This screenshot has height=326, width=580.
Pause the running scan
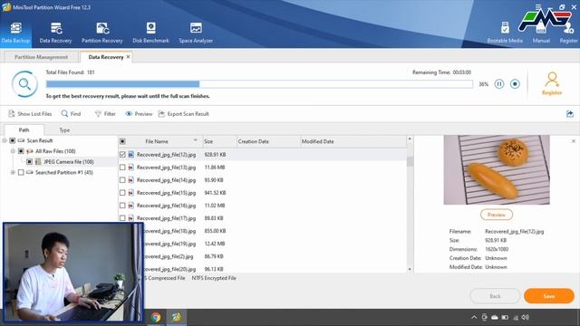[499, 84]
